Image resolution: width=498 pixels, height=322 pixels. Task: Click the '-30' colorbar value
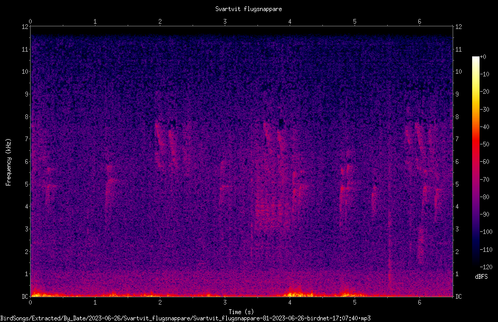pos(484,109)
